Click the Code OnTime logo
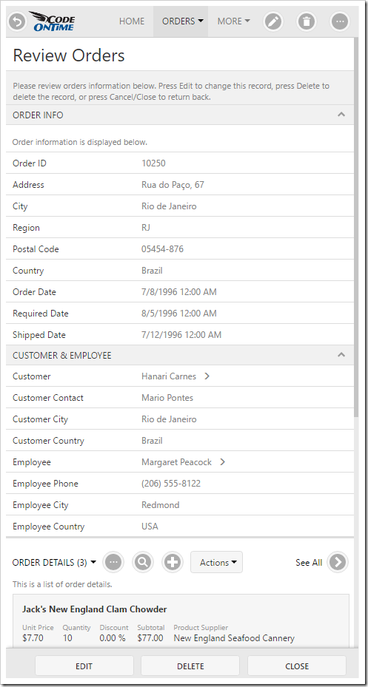 52,21
